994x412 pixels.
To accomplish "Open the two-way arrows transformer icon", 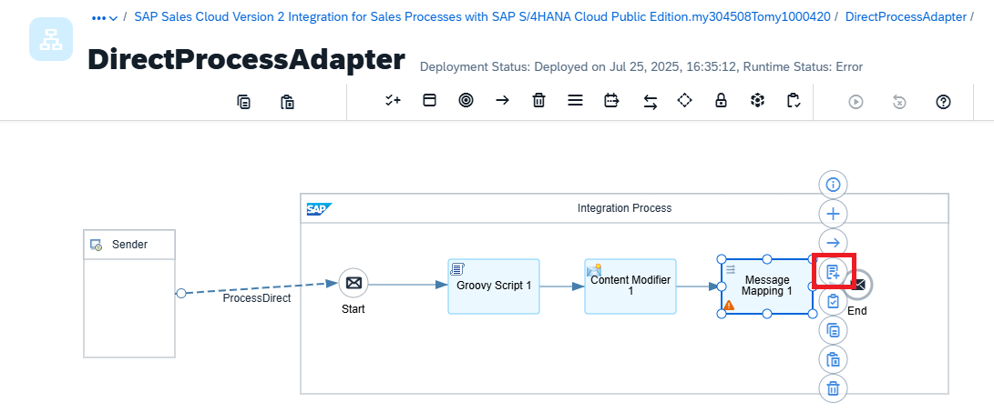I will 651,102.
